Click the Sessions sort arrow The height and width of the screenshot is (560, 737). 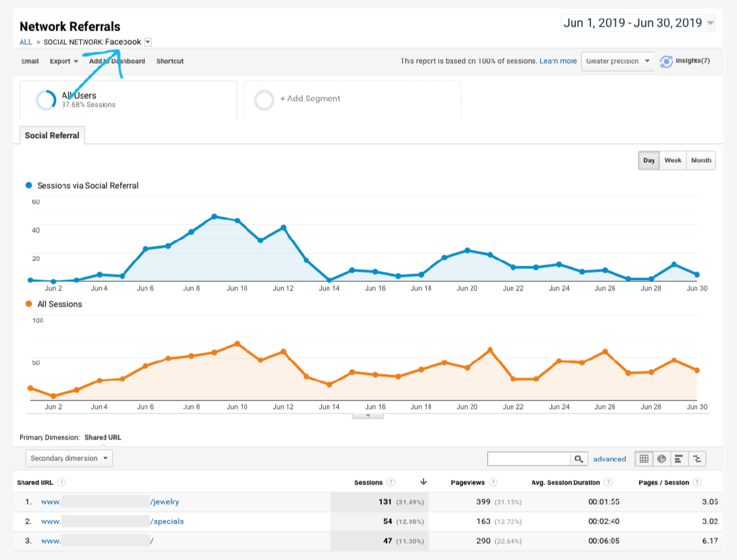tap(423, 482)
